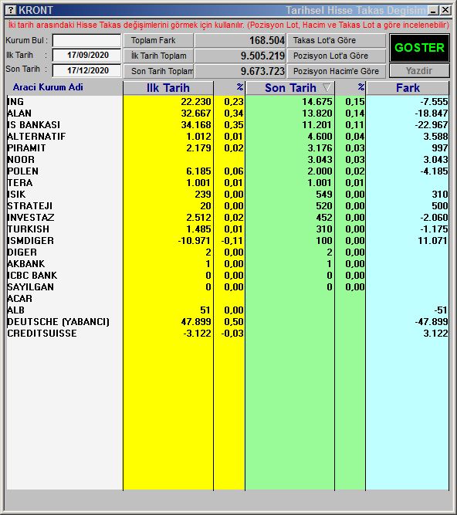Sort by Ilk Tarih column header
The image size is (457, 515).
(168, 88)
